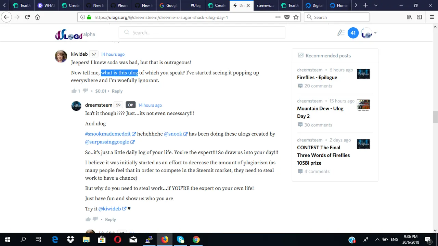Click the page vertical scrollbar thumb
This screenshot has width=438, height=246.
(435, 117)
